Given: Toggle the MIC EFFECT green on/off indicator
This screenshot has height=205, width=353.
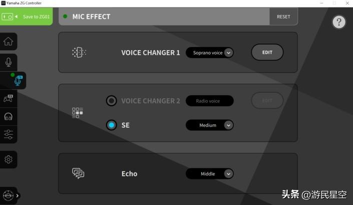Looking at the screenshot, I should [65, 17].
